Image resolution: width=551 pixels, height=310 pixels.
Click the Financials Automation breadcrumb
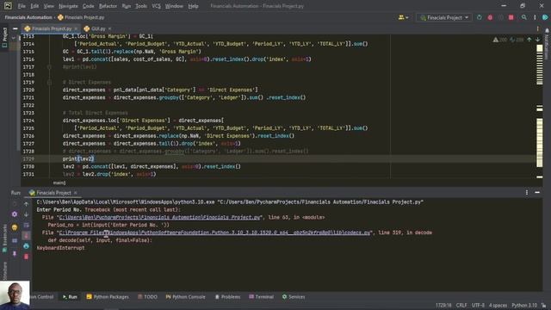28,17
